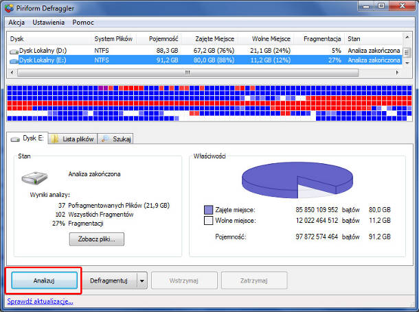Click the Wstrzymaj button

coord(184,280)
